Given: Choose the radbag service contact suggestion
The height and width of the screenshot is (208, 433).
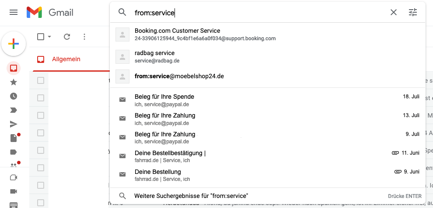Looking at the screenshot, I should [268, 56].
